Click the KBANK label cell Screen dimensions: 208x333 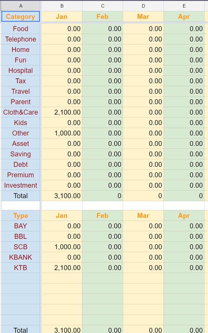click(20, 257)
